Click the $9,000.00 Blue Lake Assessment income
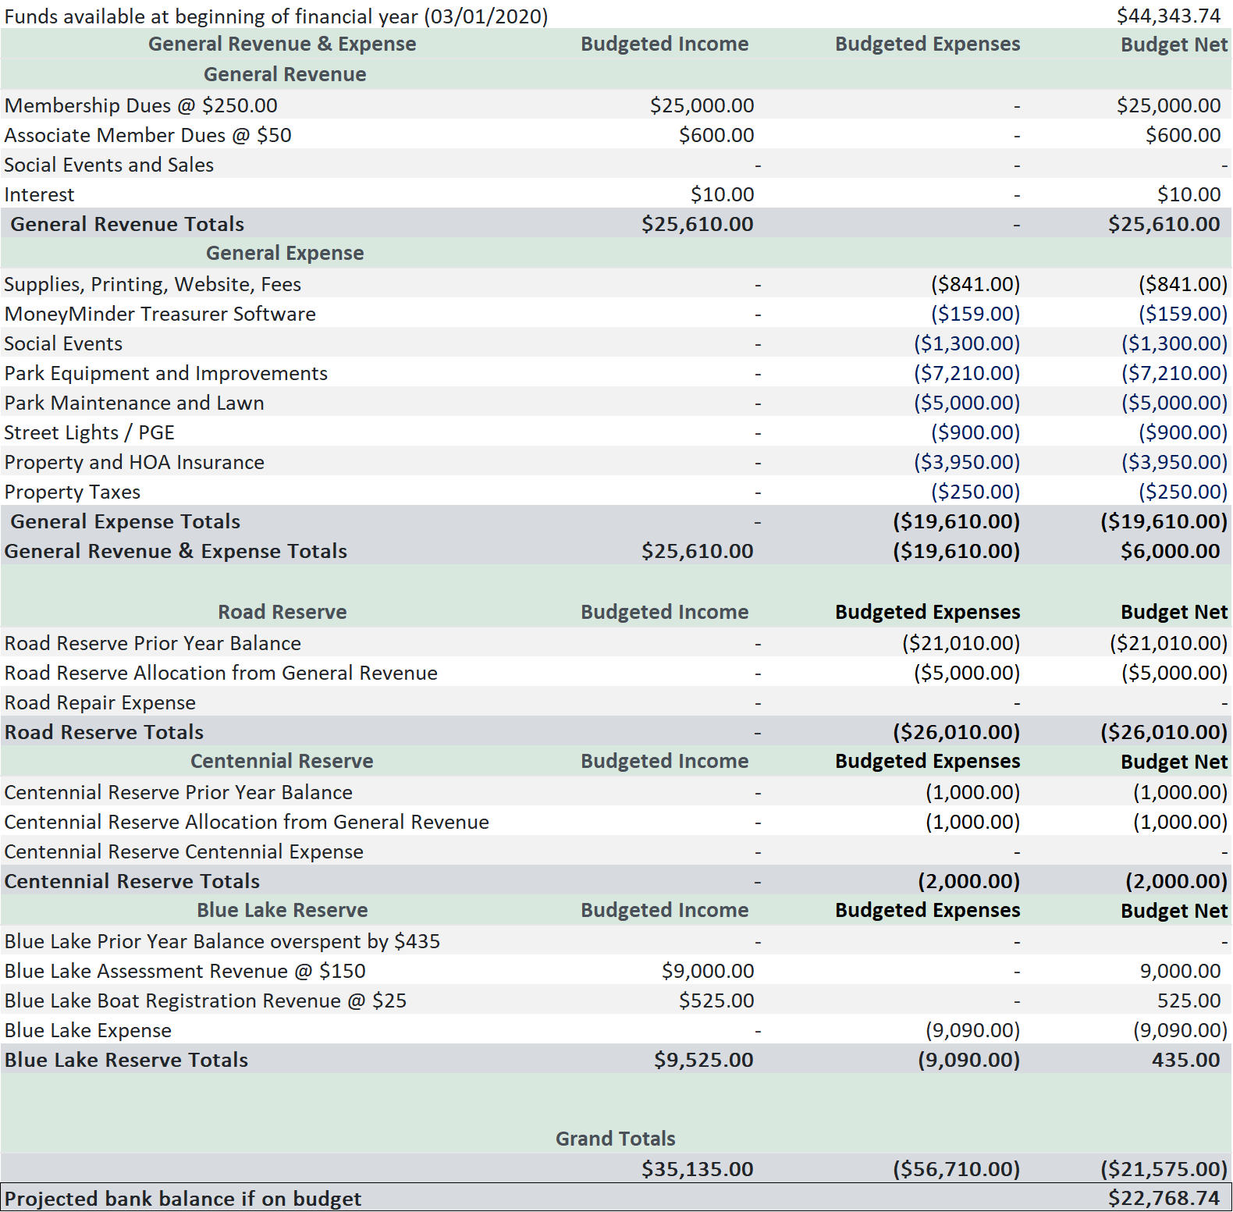The height and width of the screenshot is (1212, 1233). [708, 971]
